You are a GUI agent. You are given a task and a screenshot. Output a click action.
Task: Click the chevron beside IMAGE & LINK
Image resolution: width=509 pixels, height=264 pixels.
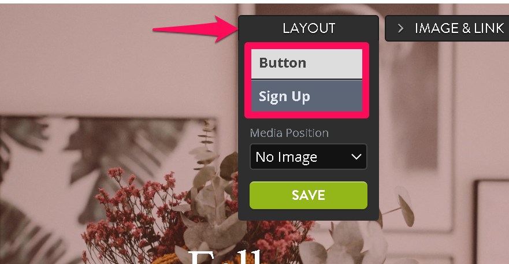coord(400,28)
